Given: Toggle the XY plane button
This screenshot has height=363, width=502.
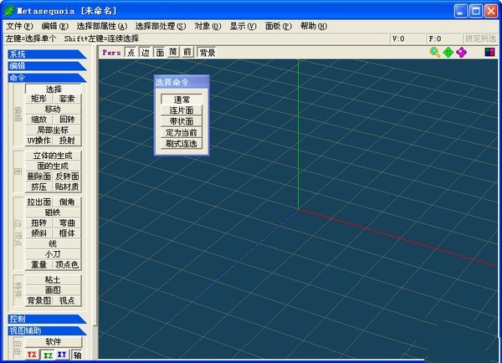Looking at the screenshot, I should click(x=62, y=355).
